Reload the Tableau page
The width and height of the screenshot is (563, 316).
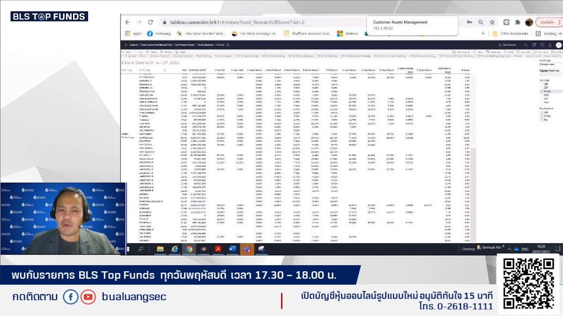tap(150, 22)
